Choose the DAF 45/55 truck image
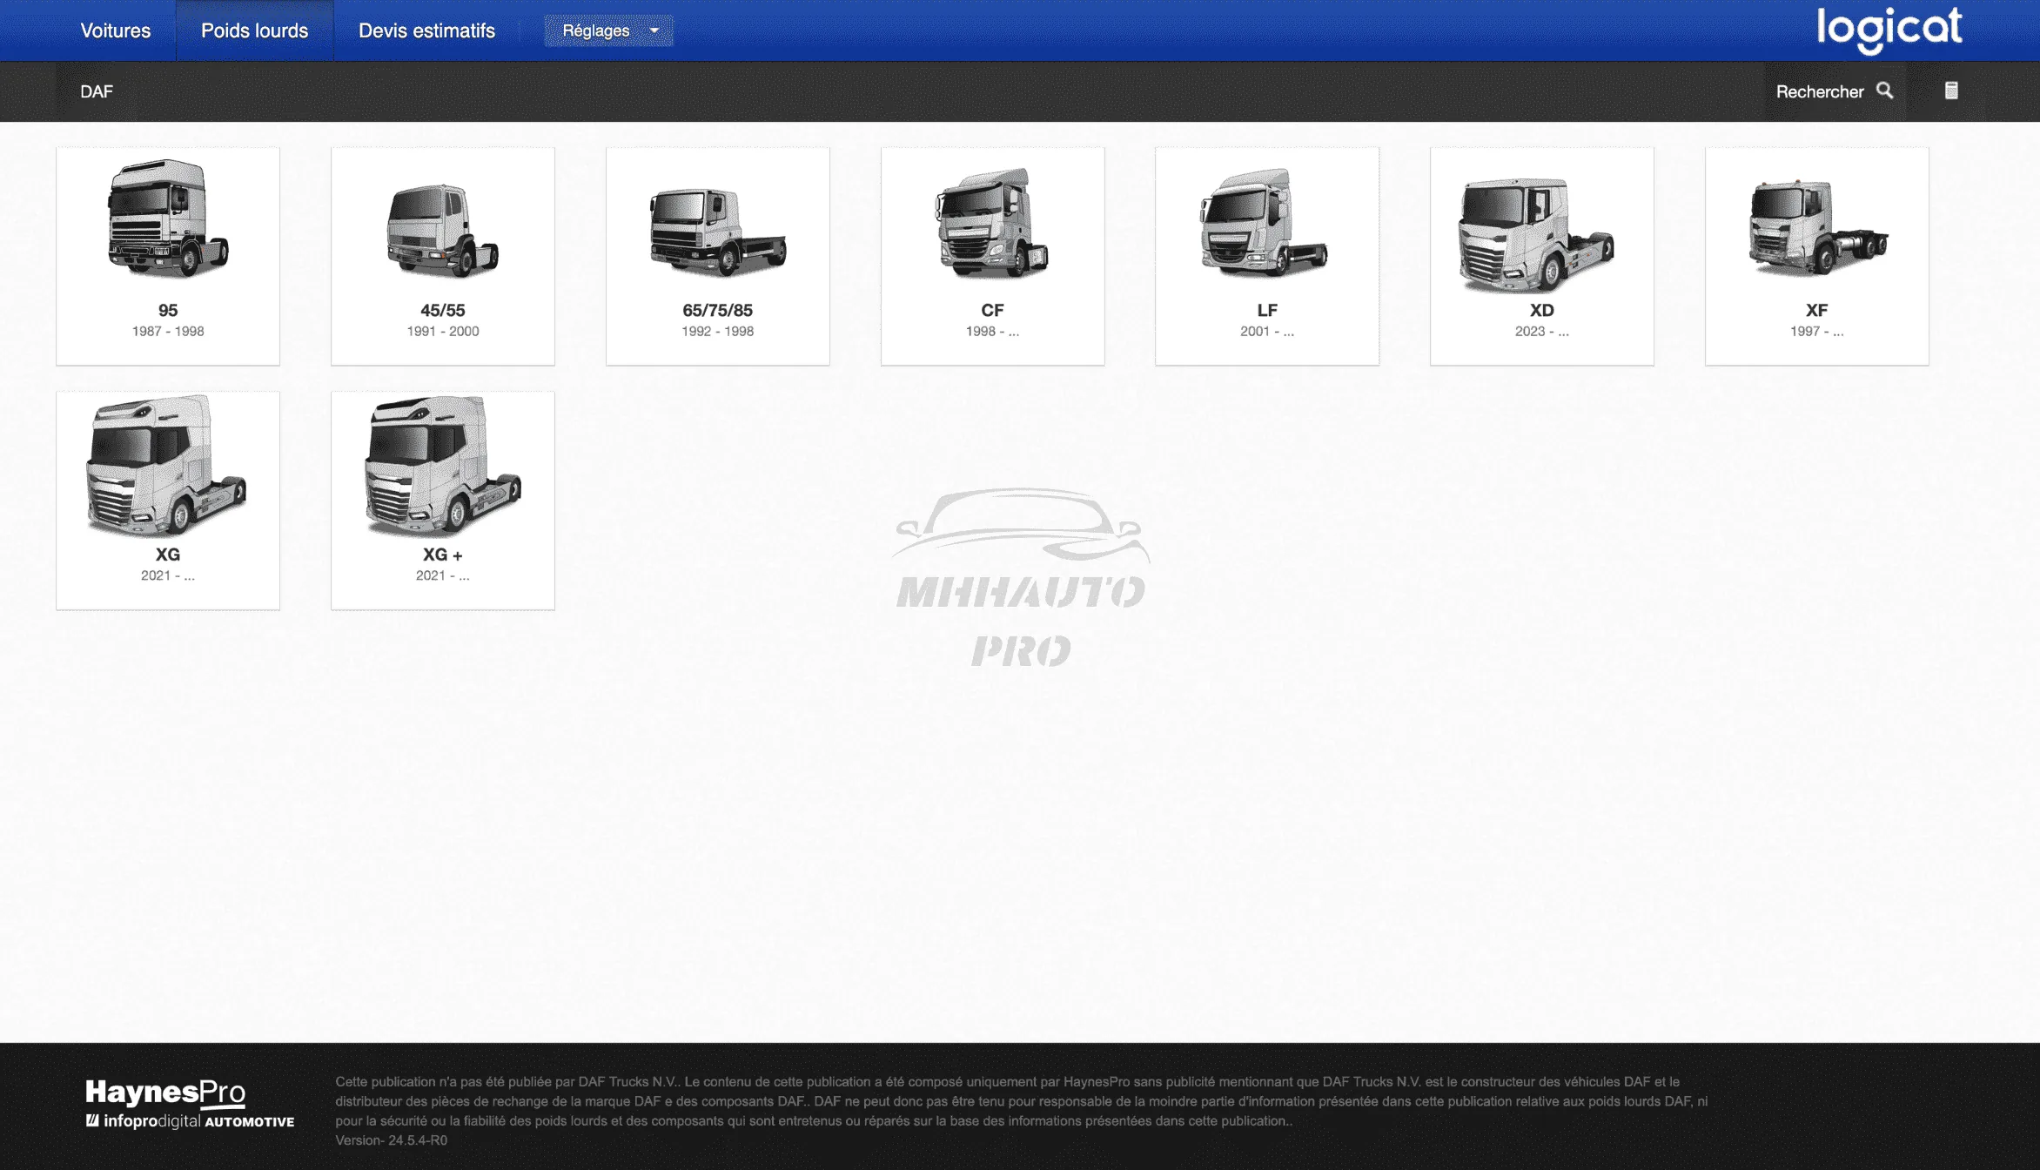Image resolution: width=2040 pixels, height=1170 pixels. tap(442, 230)
